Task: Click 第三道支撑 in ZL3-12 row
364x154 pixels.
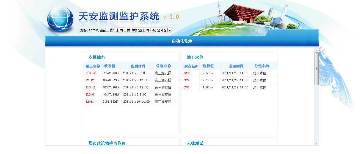Action: point(163,73)
